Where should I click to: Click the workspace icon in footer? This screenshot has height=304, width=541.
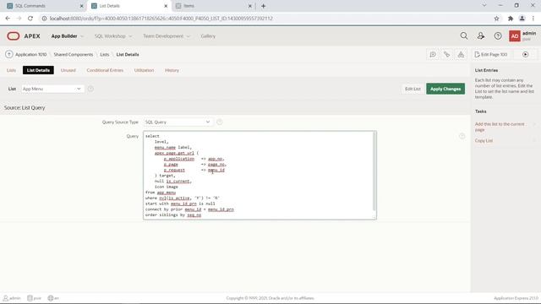coord(30,298)
